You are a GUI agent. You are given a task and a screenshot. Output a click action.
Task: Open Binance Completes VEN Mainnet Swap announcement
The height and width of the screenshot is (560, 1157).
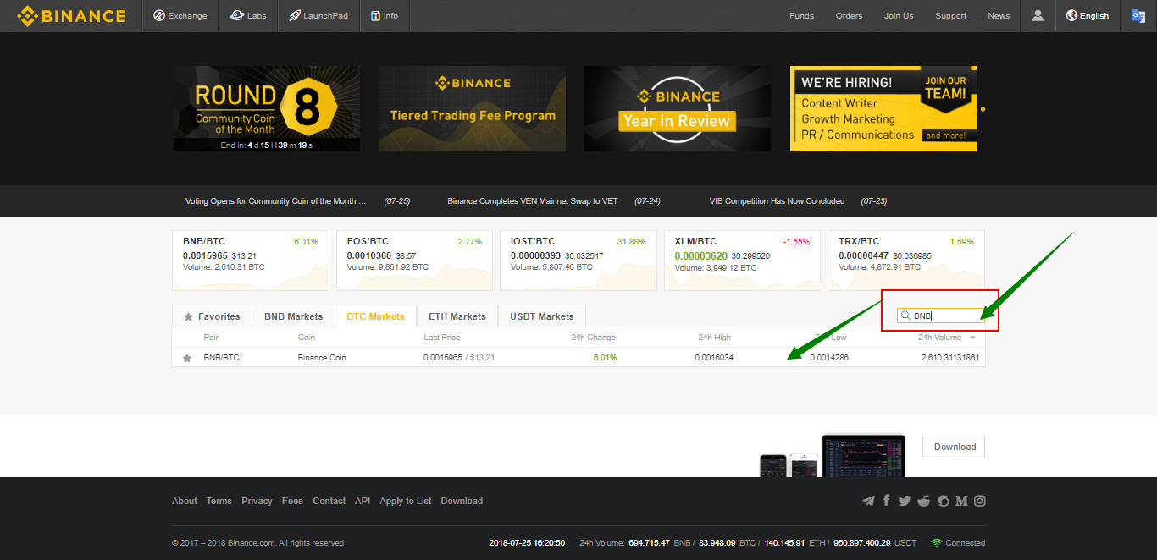[533, 201]
